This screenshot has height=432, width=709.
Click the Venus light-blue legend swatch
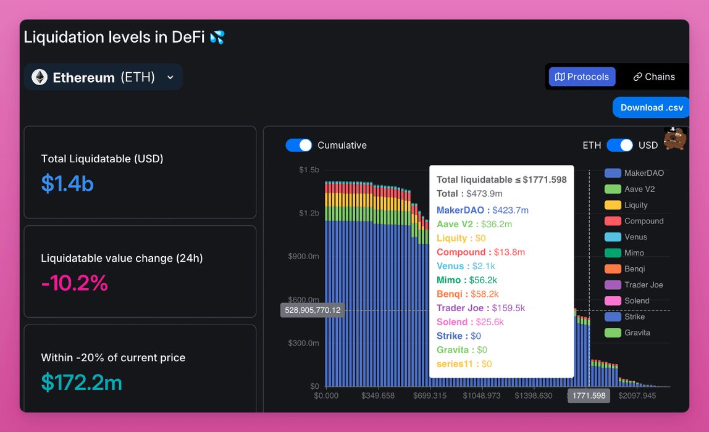613,237
